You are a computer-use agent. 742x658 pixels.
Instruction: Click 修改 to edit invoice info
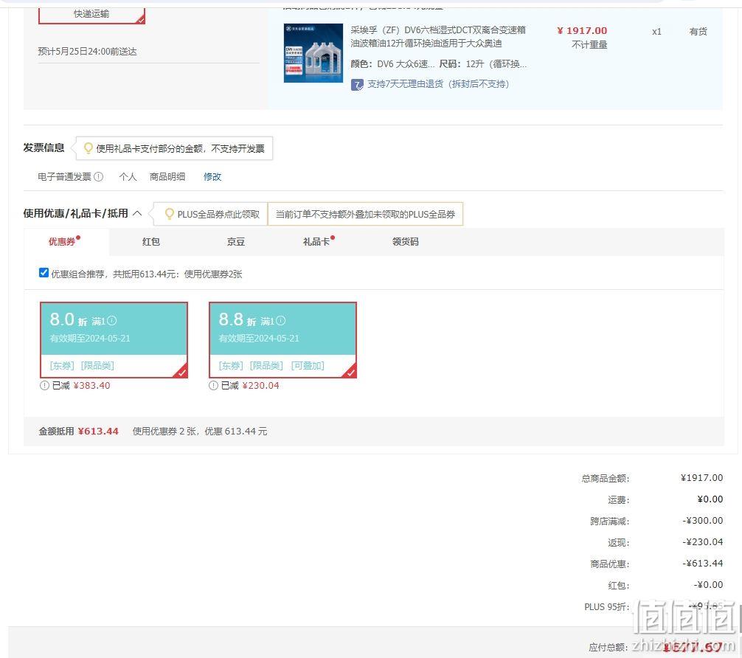coord(212,176)
